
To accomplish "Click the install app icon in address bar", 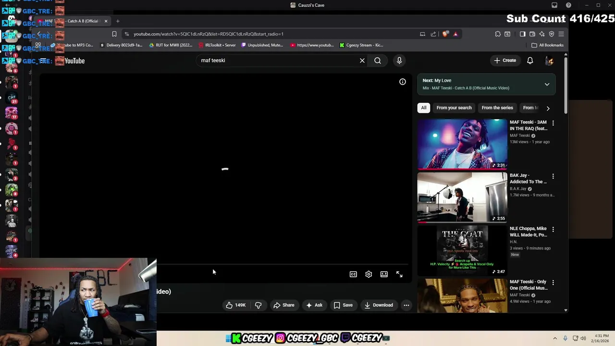I will tap(422, 34).
